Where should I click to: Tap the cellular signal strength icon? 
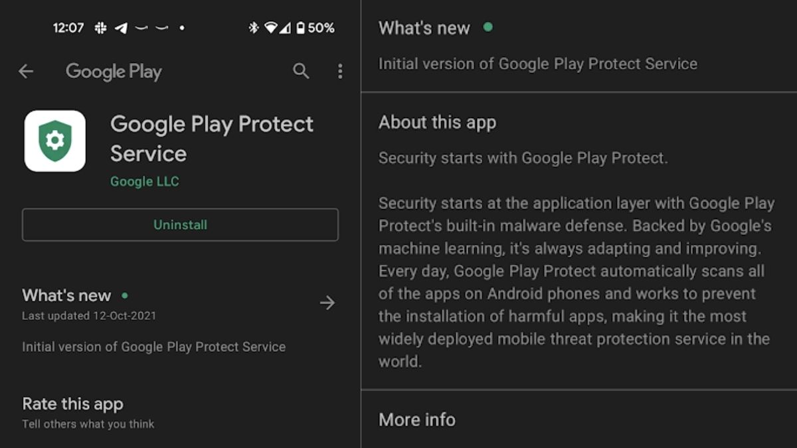click(x=287, y=28)
